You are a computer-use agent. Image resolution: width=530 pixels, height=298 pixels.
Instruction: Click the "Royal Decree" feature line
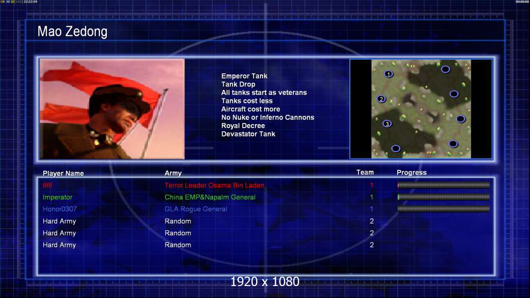tap(243, 126)
